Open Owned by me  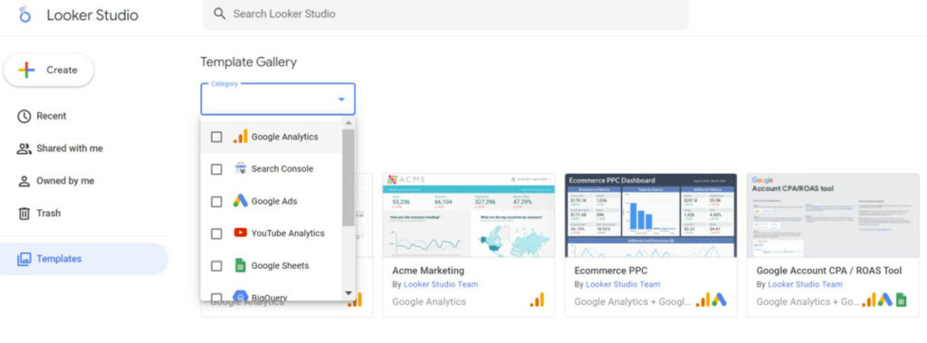click(65, 181)
